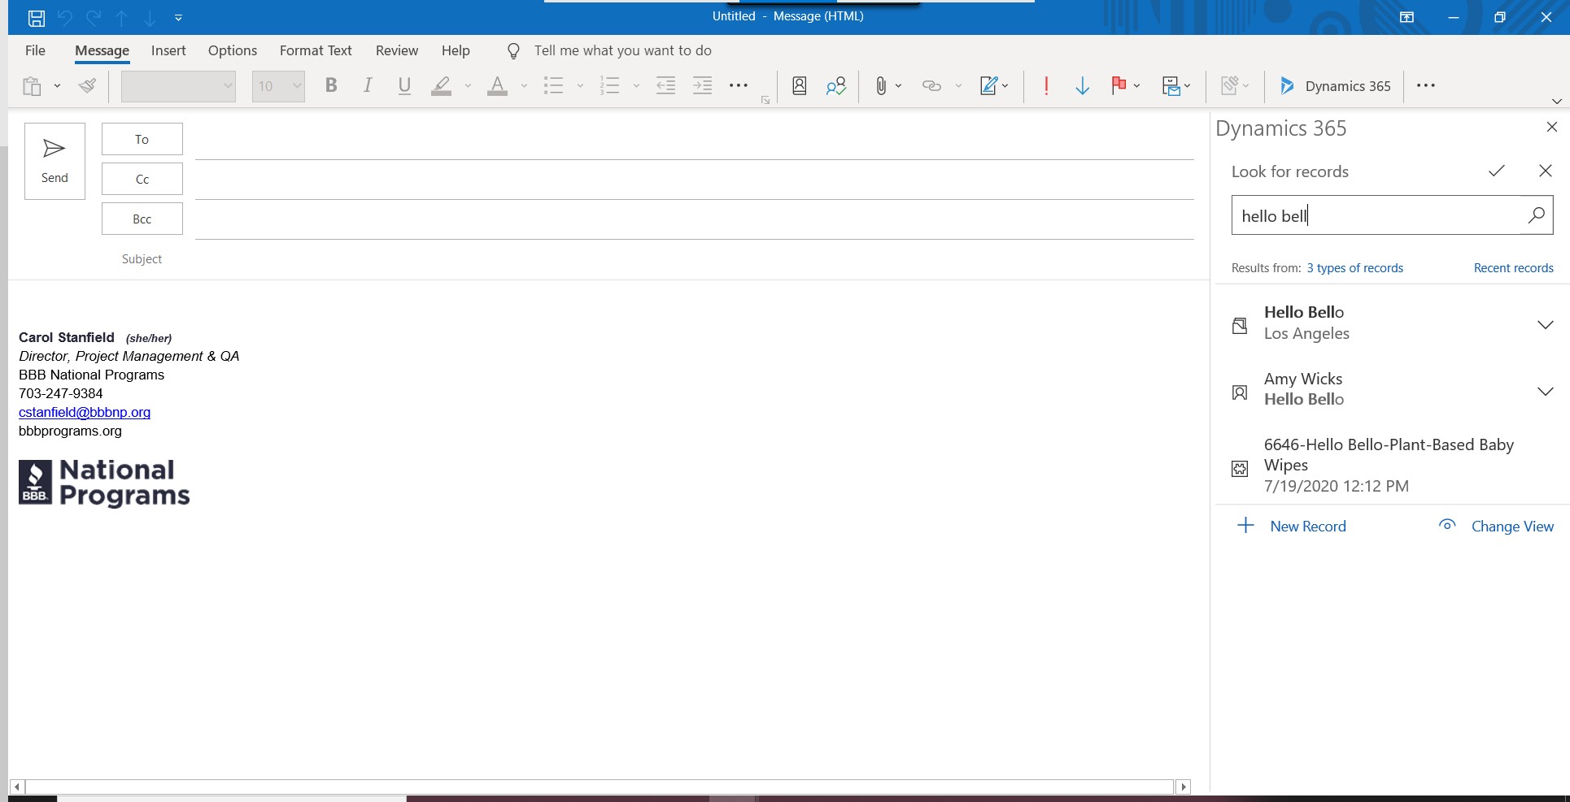
Task: Click the Assign Policy icon
Action: coord(1171,85)
